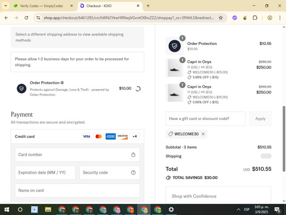The image size is (286, 215).
Task: Click the Visa card logo
Action: point(86,136)
